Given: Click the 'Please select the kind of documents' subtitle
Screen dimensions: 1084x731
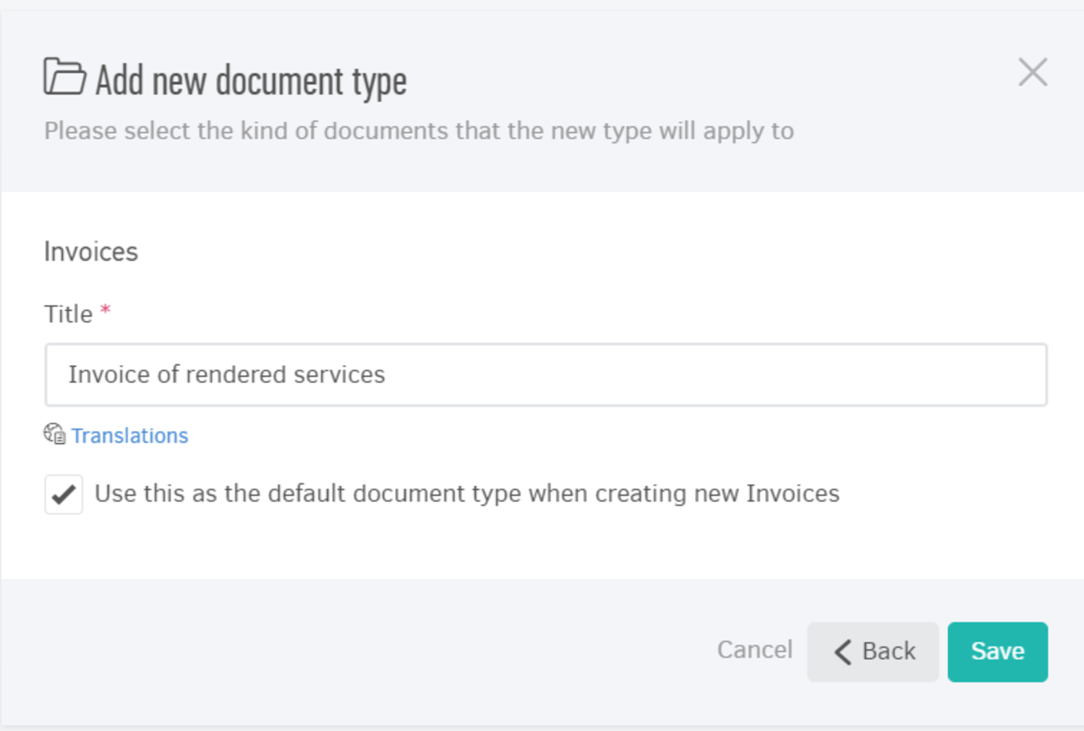Looking at the screenshot, I should click(419, 131).
